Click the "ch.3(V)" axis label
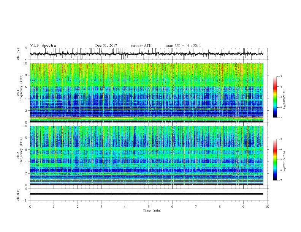Viewport: 301px width, 232px height. click(18, 194)
